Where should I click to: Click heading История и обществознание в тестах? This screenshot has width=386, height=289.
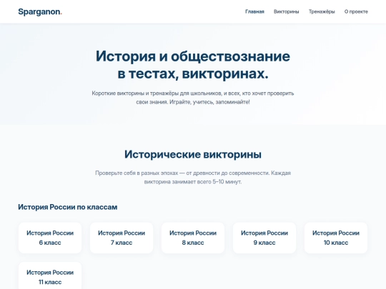coord(193,65)
